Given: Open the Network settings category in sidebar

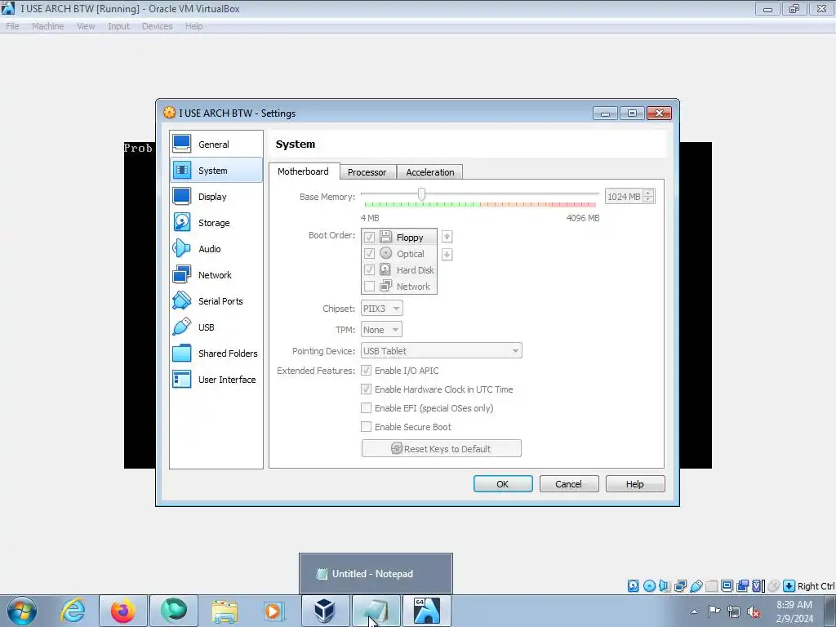Looking at the screenshot, I should click(216, 274).
